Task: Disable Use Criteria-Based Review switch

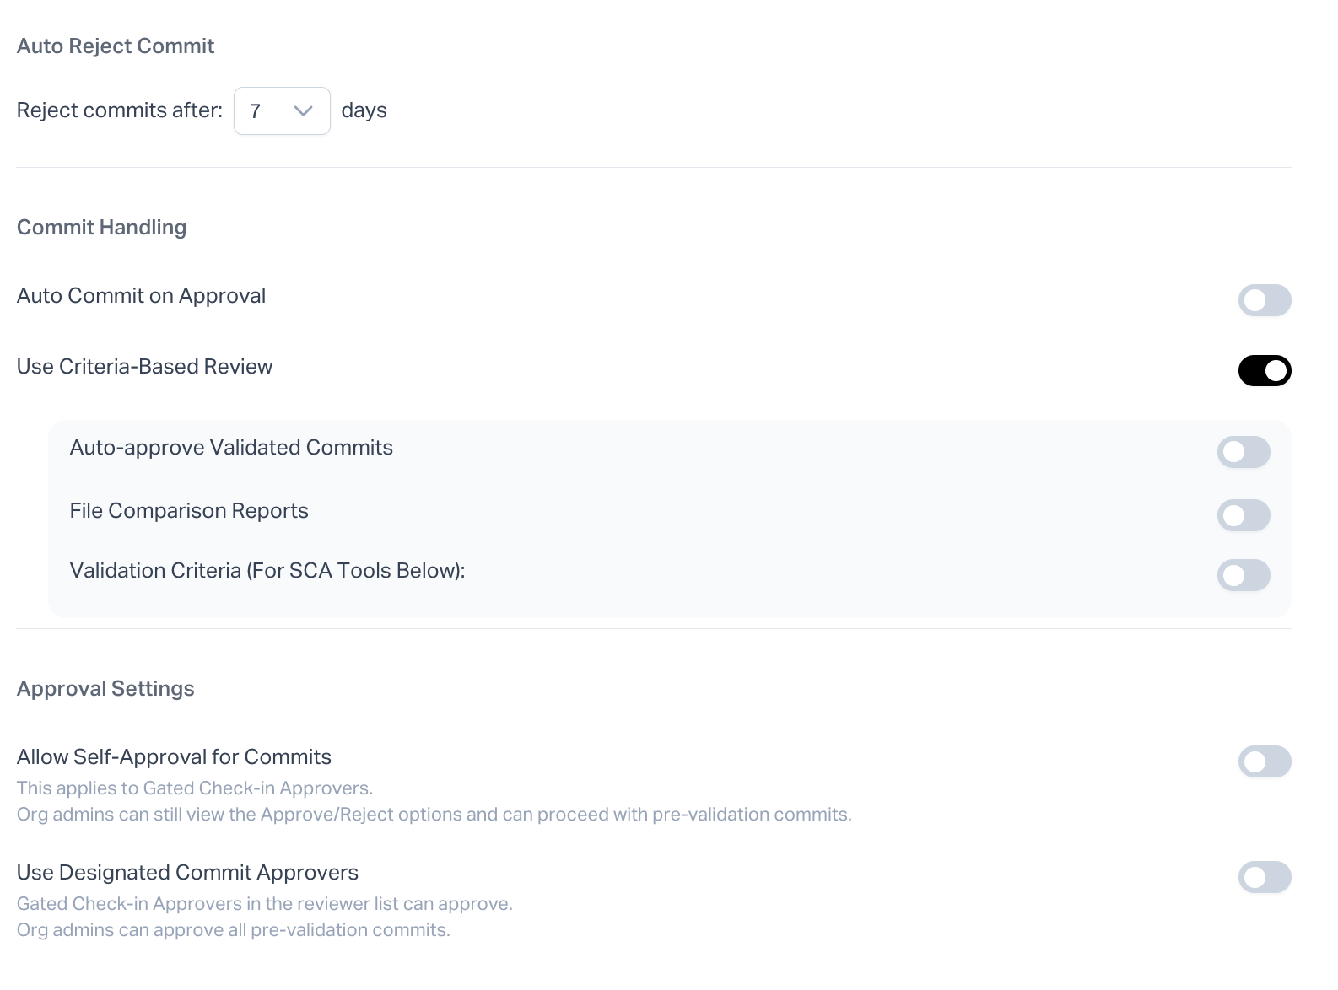Action: (1264, 371)
